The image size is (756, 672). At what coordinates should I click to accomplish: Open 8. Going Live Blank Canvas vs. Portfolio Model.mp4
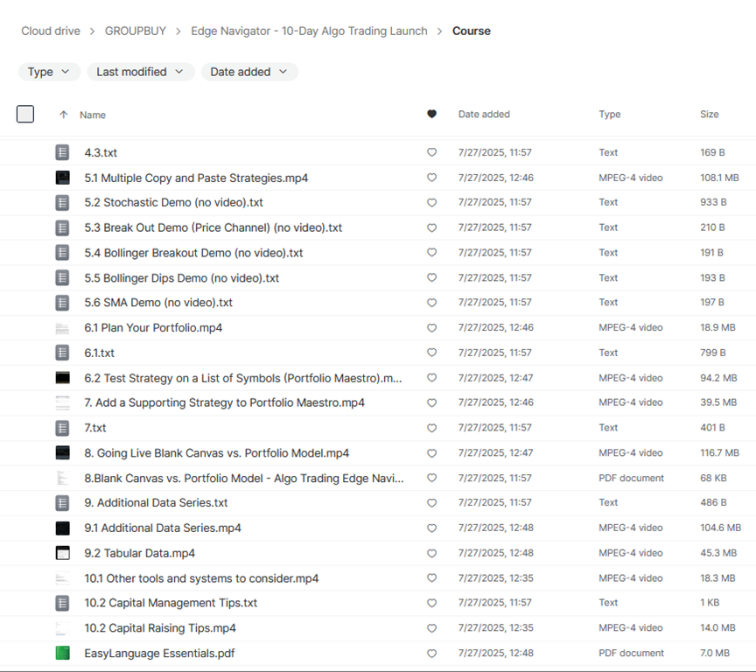coord(217,453)
